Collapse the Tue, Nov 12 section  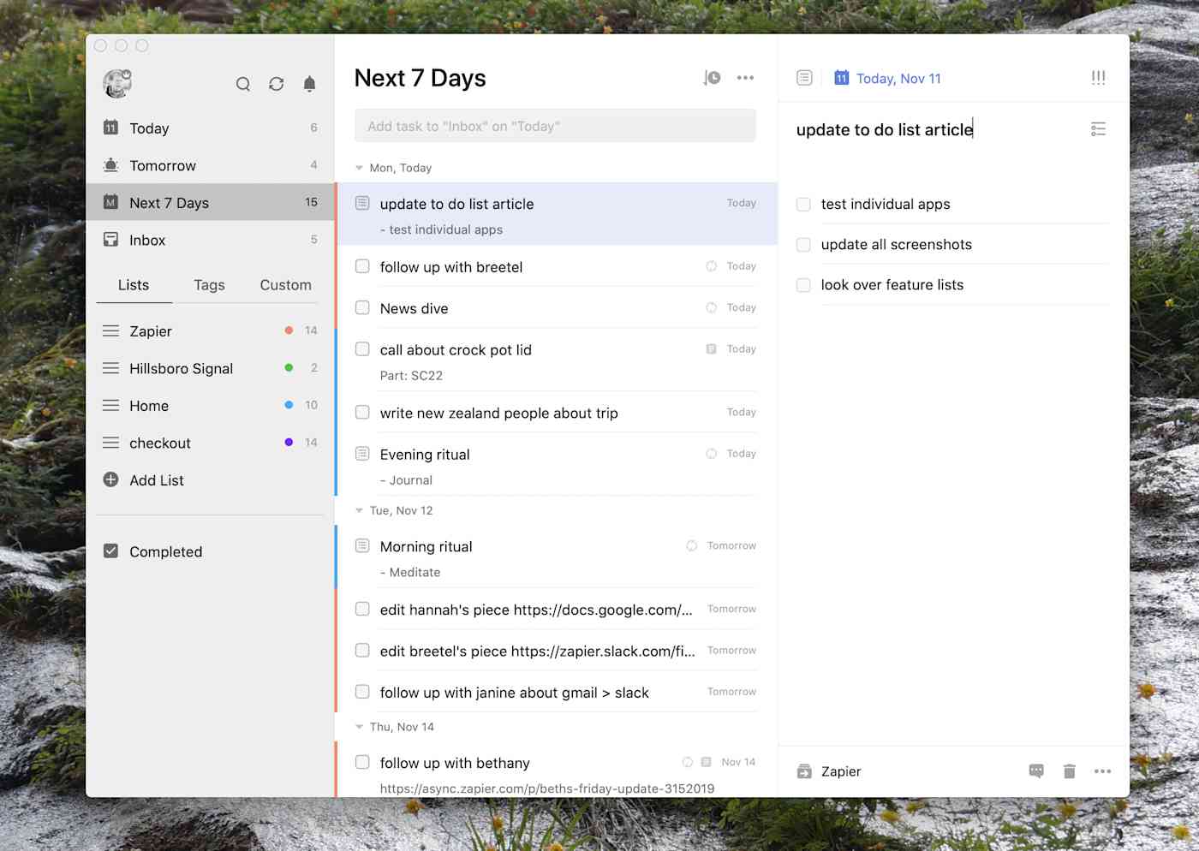(359, 510)
